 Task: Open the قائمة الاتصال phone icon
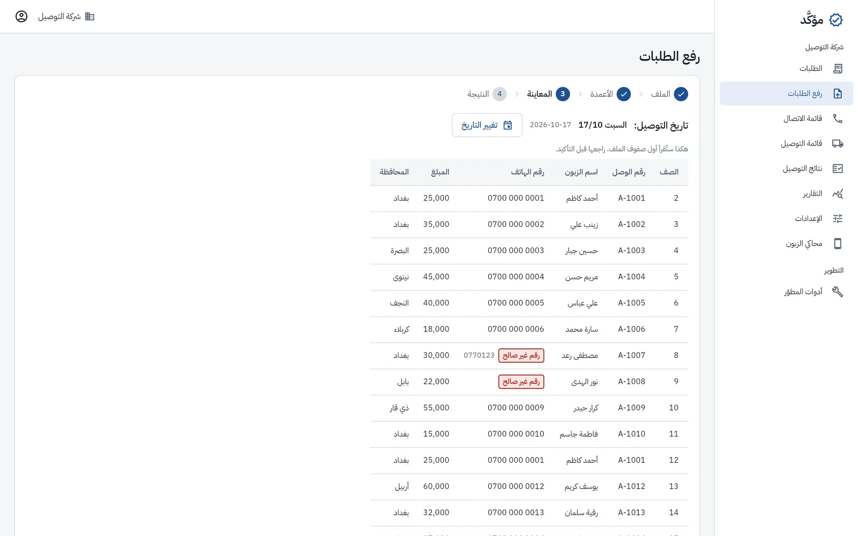coord(838,119)
